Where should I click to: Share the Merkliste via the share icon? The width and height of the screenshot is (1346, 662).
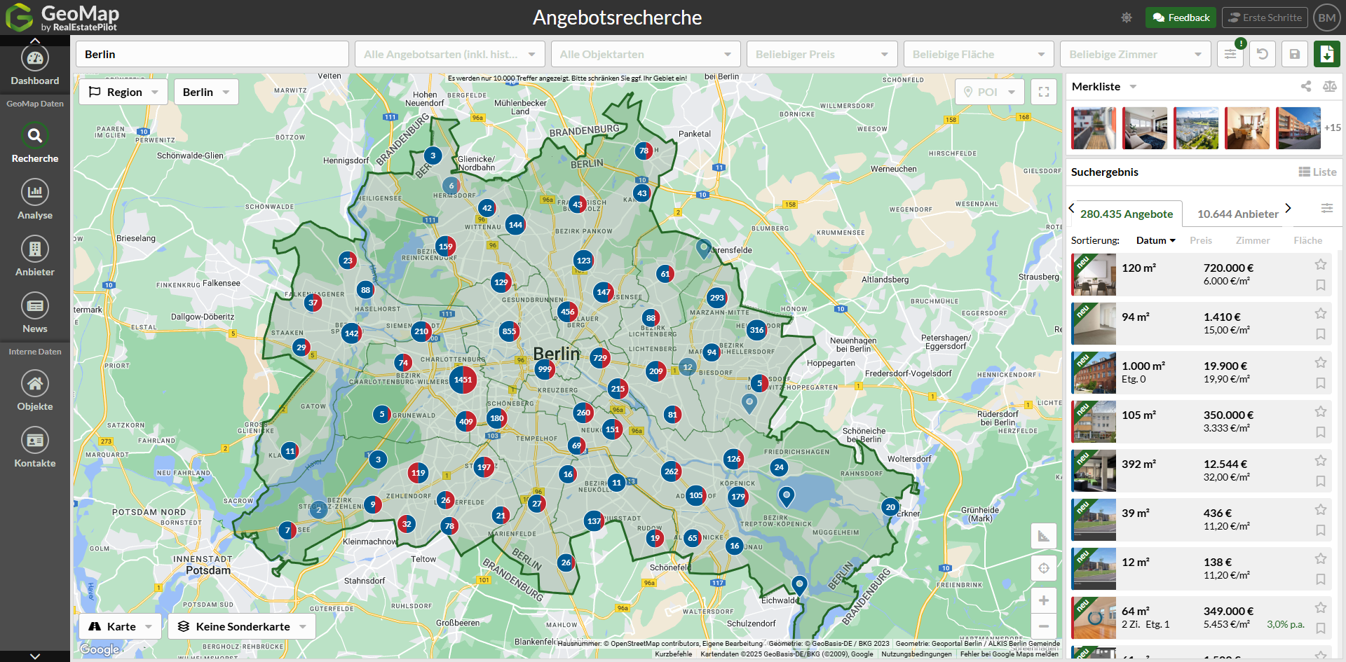(x=1305, y=86)
